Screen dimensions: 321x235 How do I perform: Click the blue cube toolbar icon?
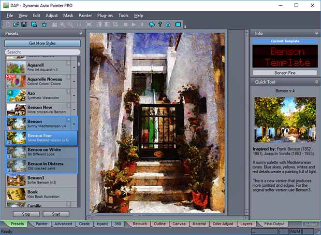(x=152, y=24)
